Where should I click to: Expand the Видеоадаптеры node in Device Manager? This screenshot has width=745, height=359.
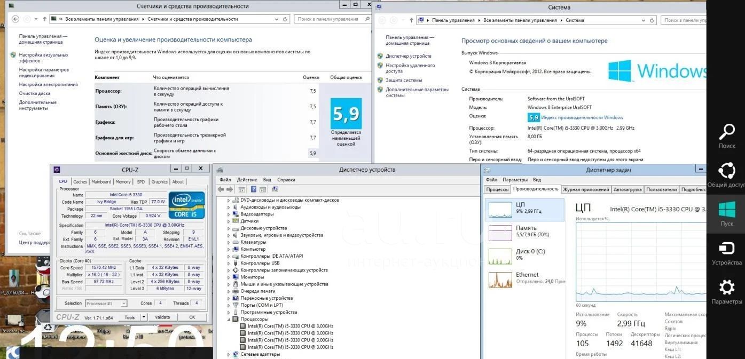tap(229, 214)
